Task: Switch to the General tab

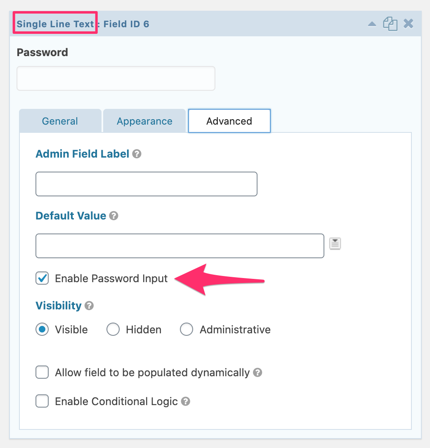Action: click(60, 121)
